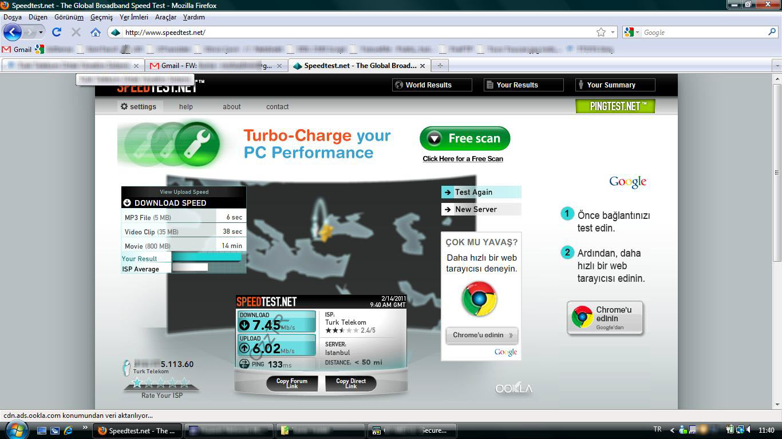Switch to the Gmail - FW tab
The height and width of the screenshot is (439, 782).
[215, 66]
